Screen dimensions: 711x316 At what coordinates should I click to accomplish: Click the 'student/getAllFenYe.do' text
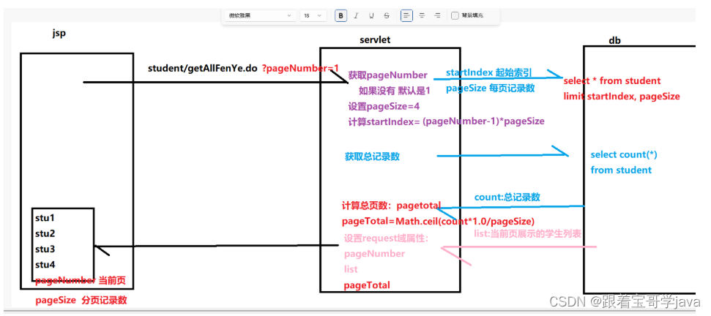(x=203, y=68)
